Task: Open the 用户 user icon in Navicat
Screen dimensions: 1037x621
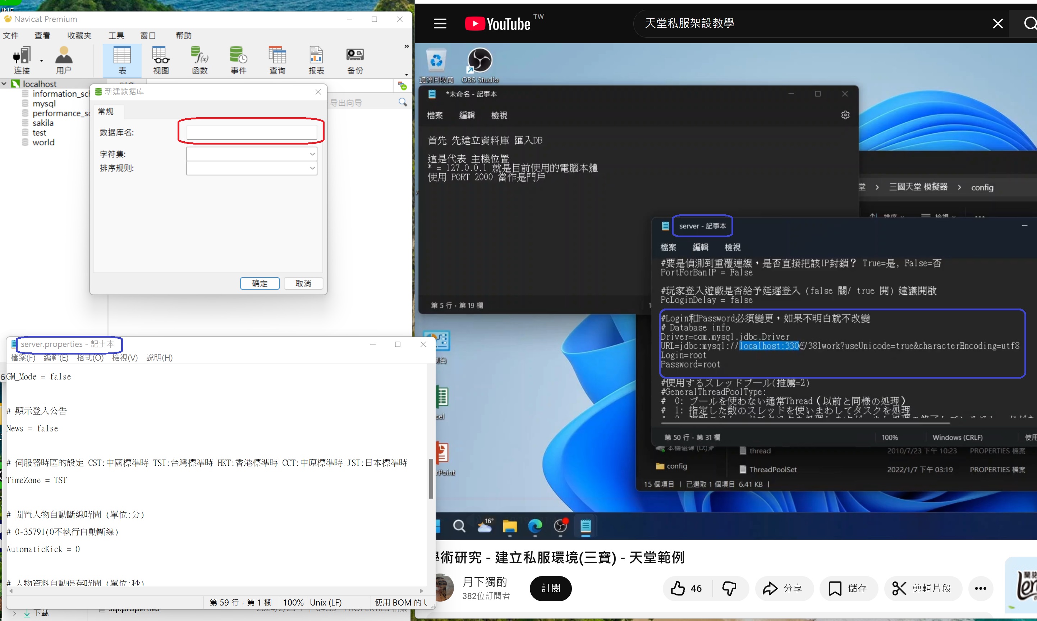Action: coord(64,60)
